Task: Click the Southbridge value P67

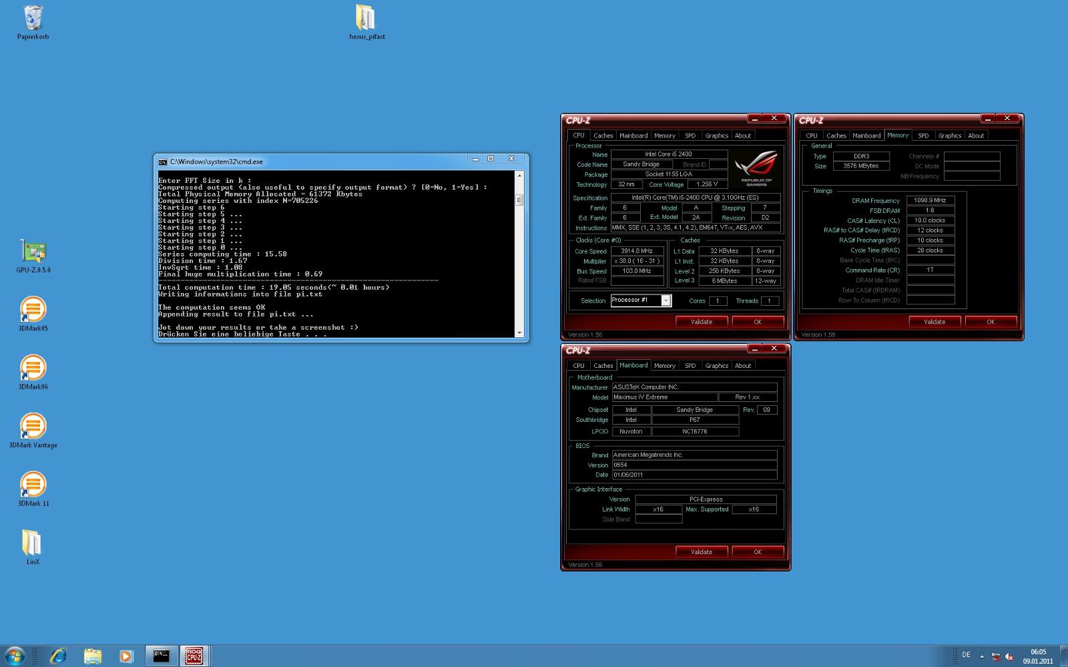Action: point(695,420)
